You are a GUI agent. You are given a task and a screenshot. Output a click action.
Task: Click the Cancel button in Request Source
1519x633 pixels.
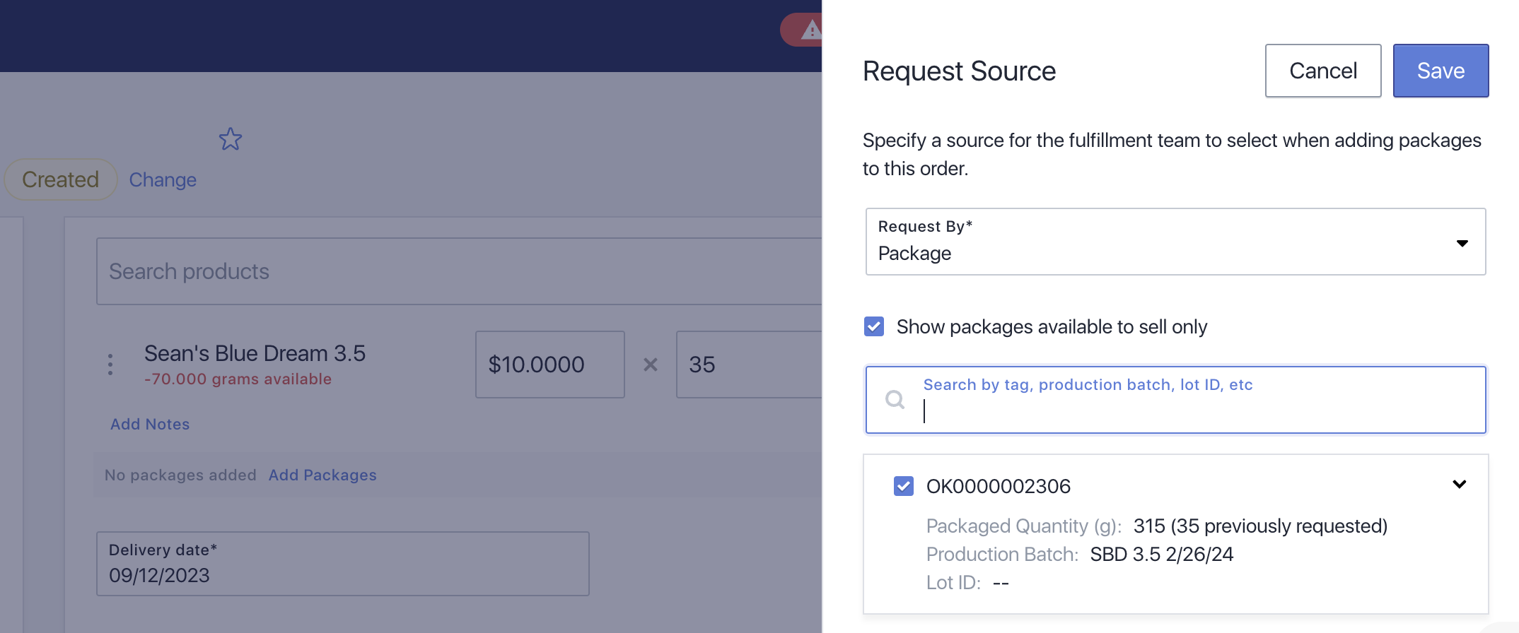1322,71
